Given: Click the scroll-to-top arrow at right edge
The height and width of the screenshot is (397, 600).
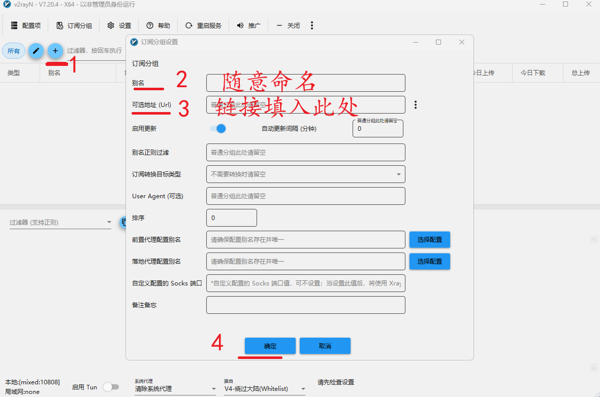Looking at the screenshot, I should tap(593, 239).
